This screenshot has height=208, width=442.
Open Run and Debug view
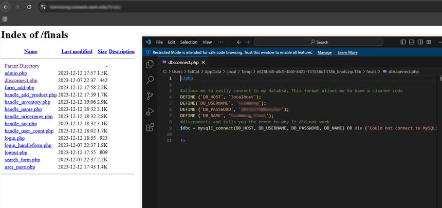pyautogui.click(x=150, y=111)
